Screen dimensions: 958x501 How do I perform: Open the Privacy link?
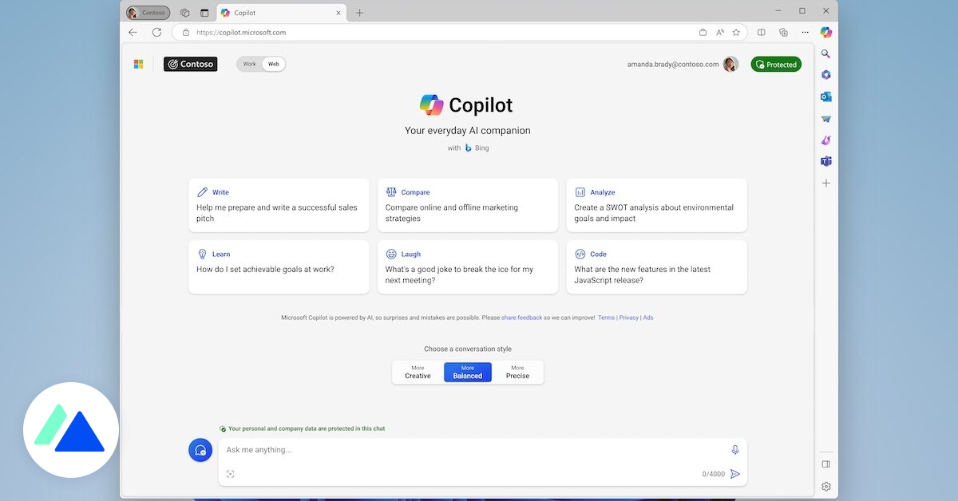pyautogui.click(x=629, y=318)
